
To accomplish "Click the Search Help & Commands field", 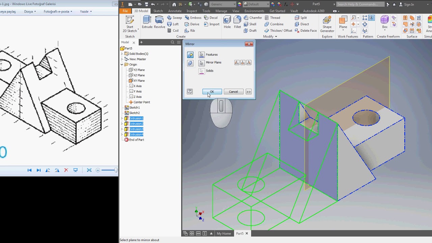I will click(360, 4).
